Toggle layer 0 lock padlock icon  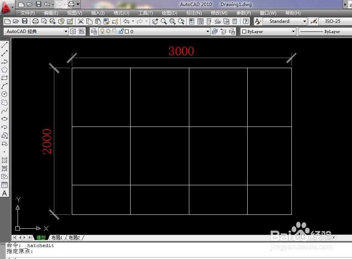click(121, 31)
